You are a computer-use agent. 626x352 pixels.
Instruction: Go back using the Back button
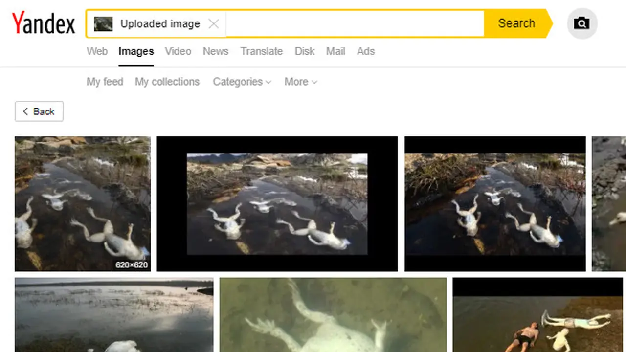[39, 111]
